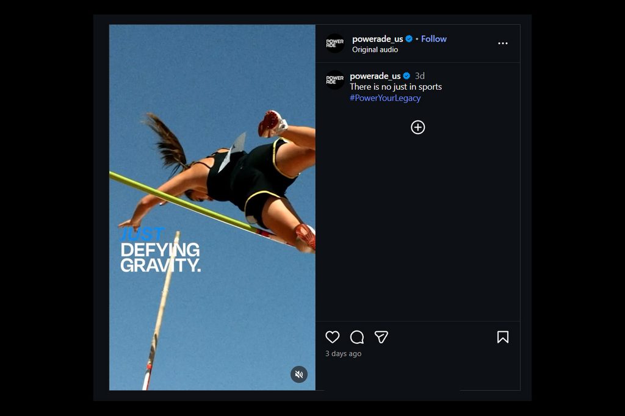Click the caption text "There is no just in sports"
This screenshot has height=416, width=625.
(x=396, y=87)
